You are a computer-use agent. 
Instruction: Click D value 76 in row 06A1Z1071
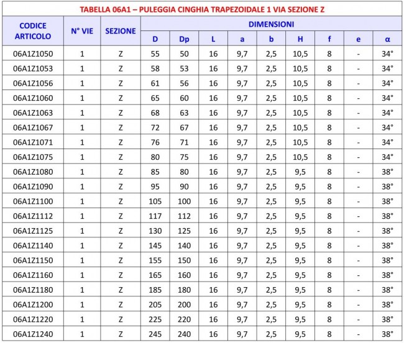(x=155, y=142)
